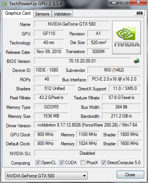Image resolution: width=148 pixels, height=183 pixels.
Task: Select the Graphics Card tab
Action: tap(18, 13)
